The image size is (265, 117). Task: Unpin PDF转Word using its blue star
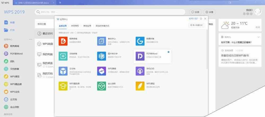[x=168, y=52]
